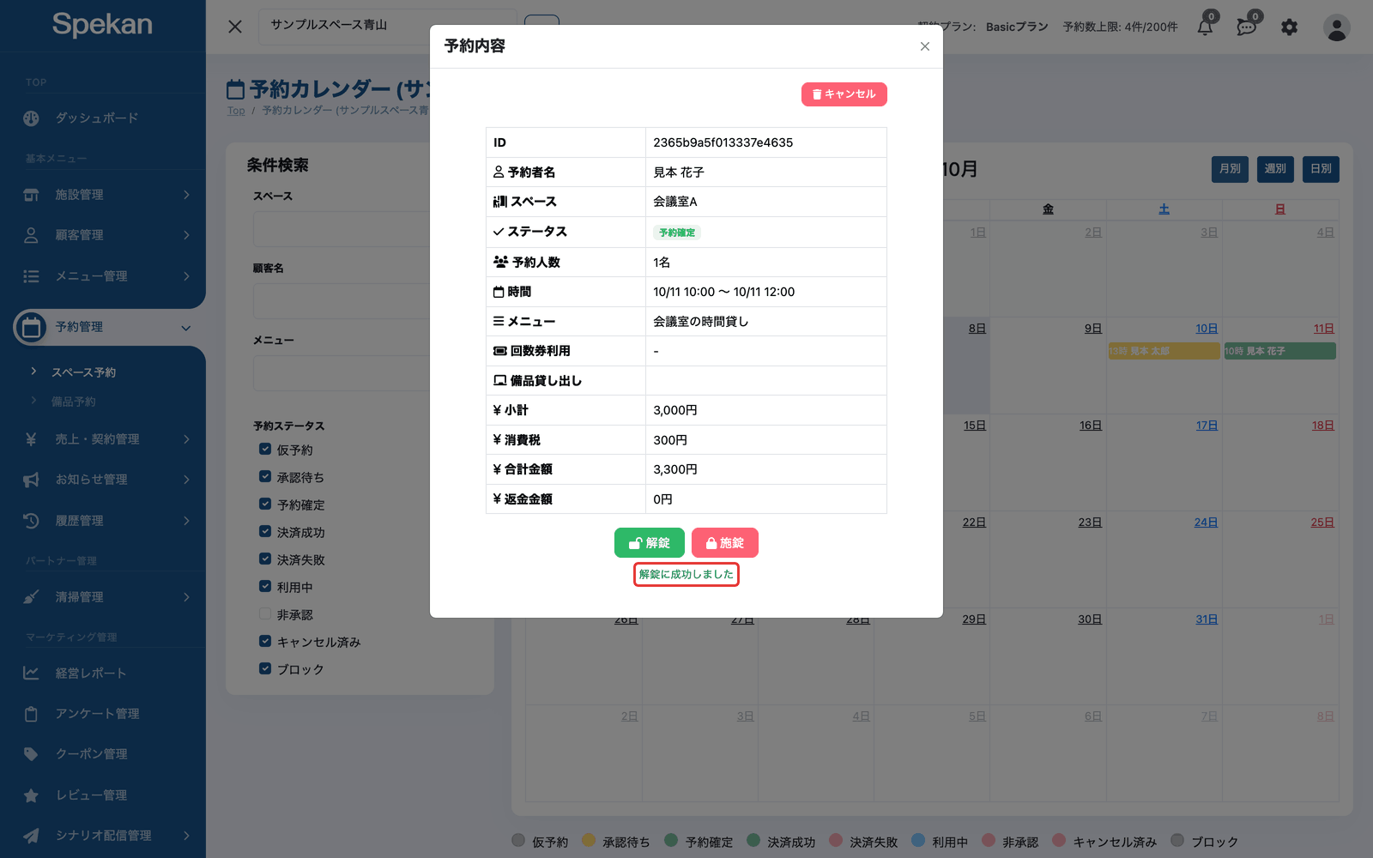This screenshot has width=1373, height=858.
Task: Click the 経営レポート chart icon
Action: coord(31,674)
